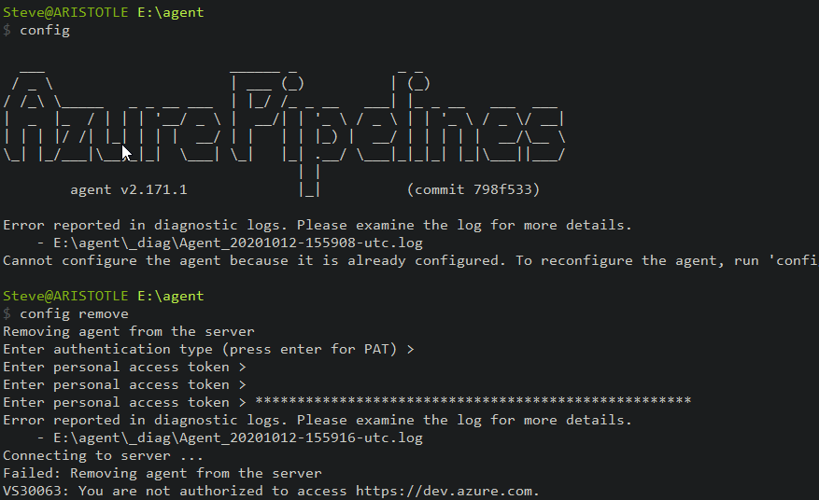
Task: Click the E:\agent path in top prompt
Action: click(171, 13)
